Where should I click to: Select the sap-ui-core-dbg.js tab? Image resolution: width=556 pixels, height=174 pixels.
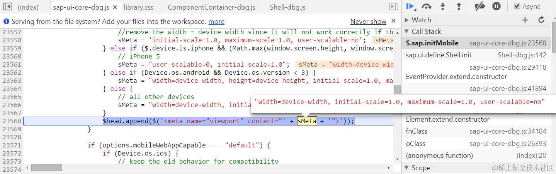click(x=82, y=7)
